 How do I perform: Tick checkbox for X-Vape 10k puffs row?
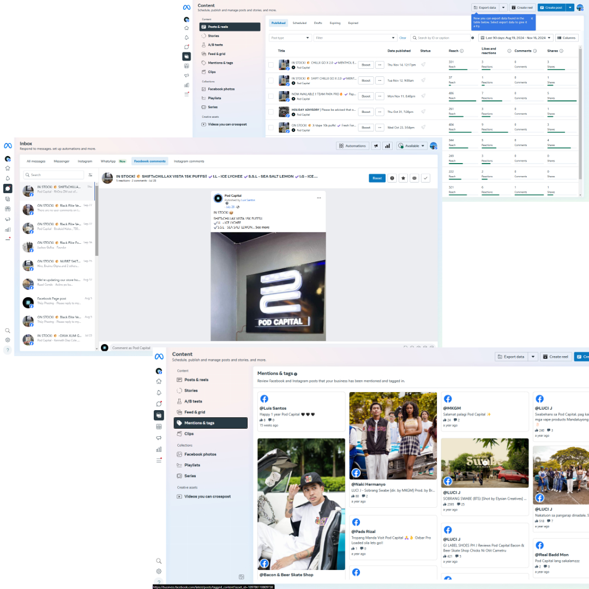(x=271, y=128)
